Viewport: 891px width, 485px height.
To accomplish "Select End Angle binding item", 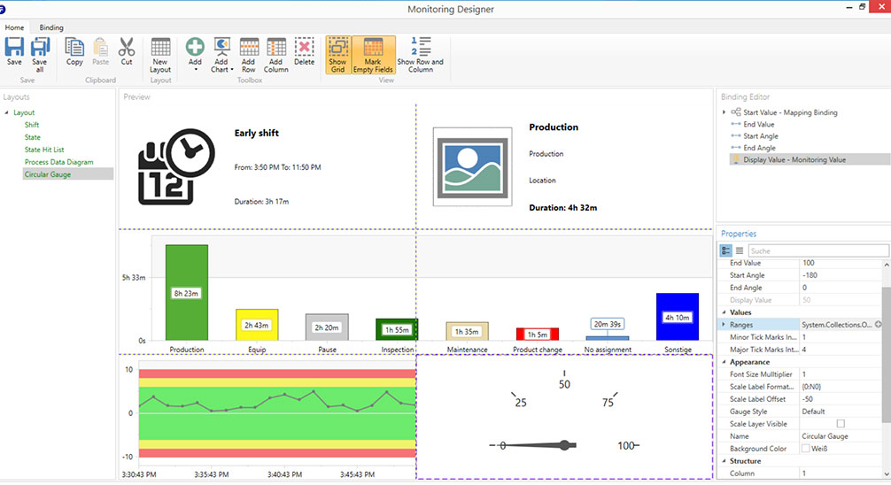I will point(759,148).
